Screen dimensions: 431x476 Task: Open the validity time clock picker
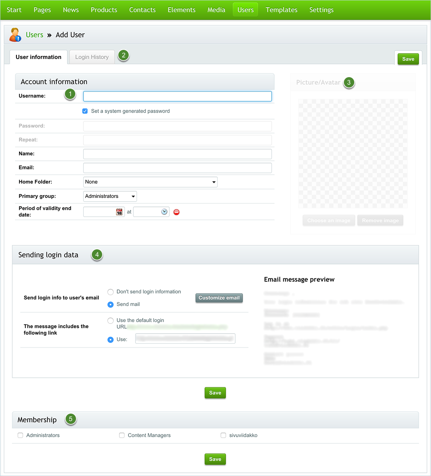(164, 212)
